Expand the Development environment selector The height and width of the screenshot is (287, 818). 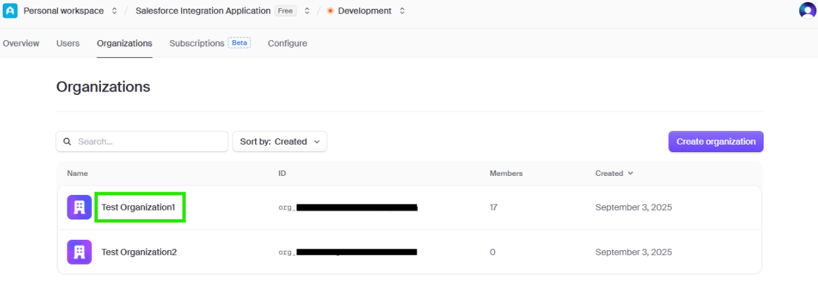click(x=402, y=11)
